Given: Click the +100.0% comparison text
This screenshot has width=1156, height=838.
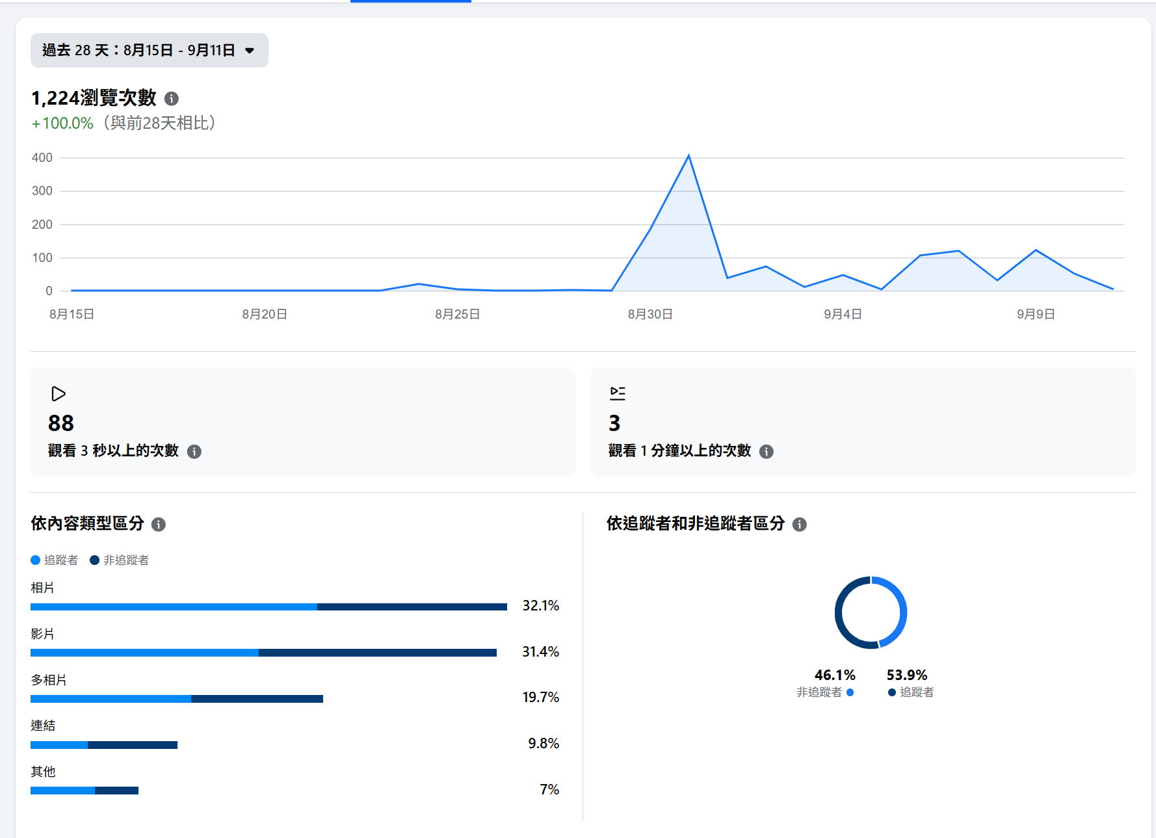Looking at the screenshot, I should click(x=62, y=123).
